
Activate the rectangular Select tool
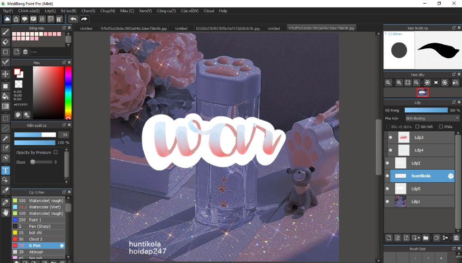tap(5, 118)
